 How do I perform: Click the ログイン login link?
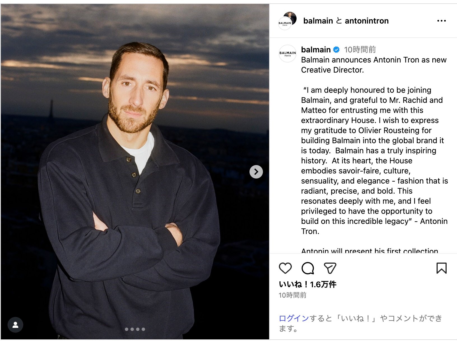294,318
